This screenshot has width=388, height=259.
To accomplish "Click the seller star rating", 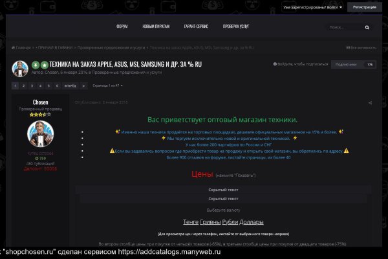I will point(40,115).
